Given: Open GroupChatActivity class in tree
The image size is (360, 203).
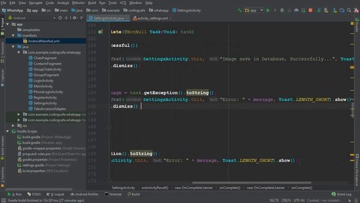Looking at the screenshot, I should click(47, 69).
